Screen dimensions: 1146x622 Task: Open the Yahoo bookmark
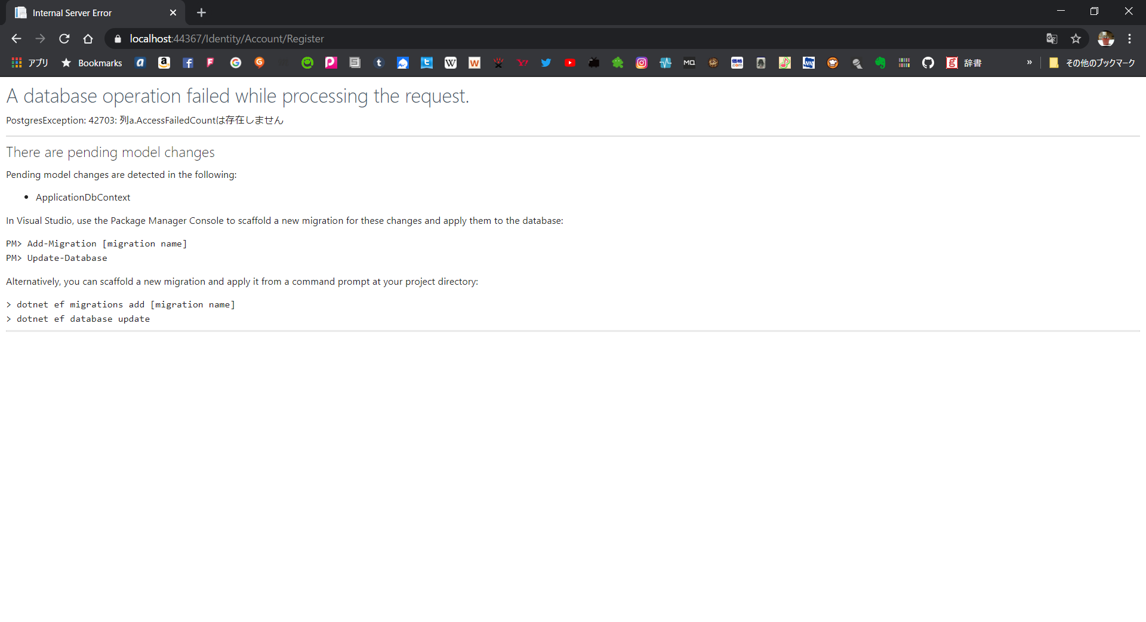[522, 63]
